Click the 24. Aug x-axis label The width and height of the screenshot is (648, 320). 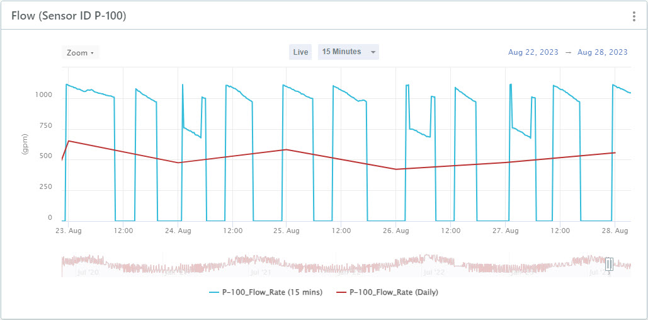click(178, 231)
